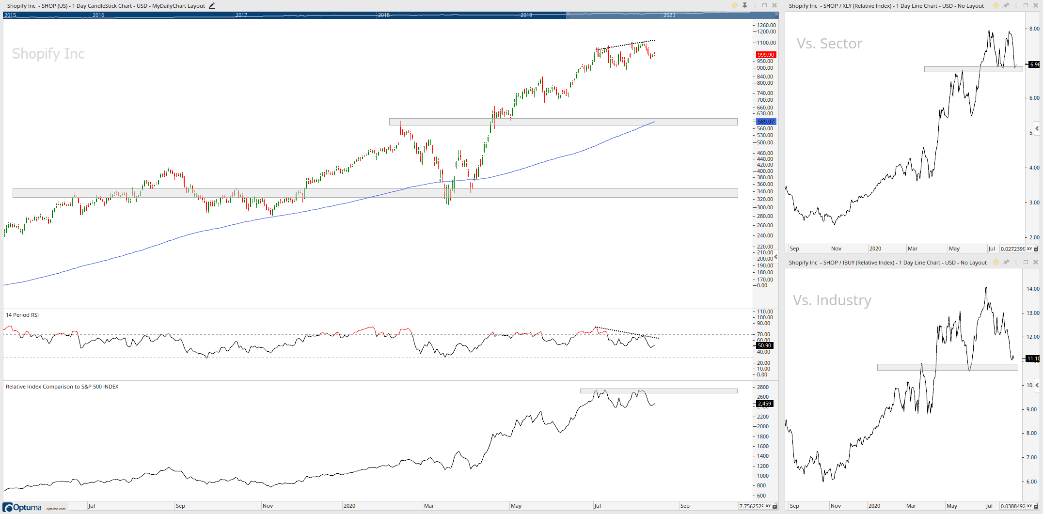Image resolution: width=1043 pixels, height=514 pixels.
Task: Open the optuma.com link next to the logo
Action: (x=56, y=509)
